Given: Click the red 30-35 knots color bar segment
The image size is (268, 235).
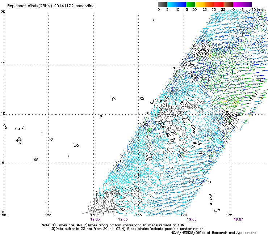Looking at the screenshot, I should 219,4.
